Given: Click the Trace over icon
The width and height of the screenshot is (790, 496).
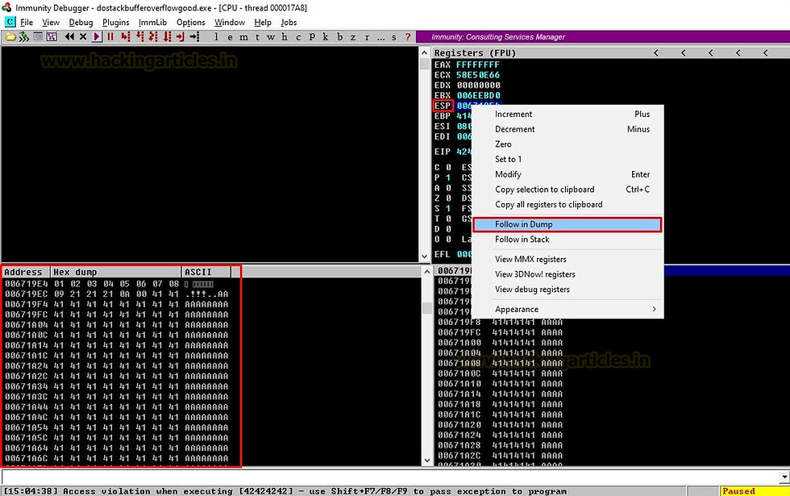Looking at the screenshot, I should tap(167, 37).
